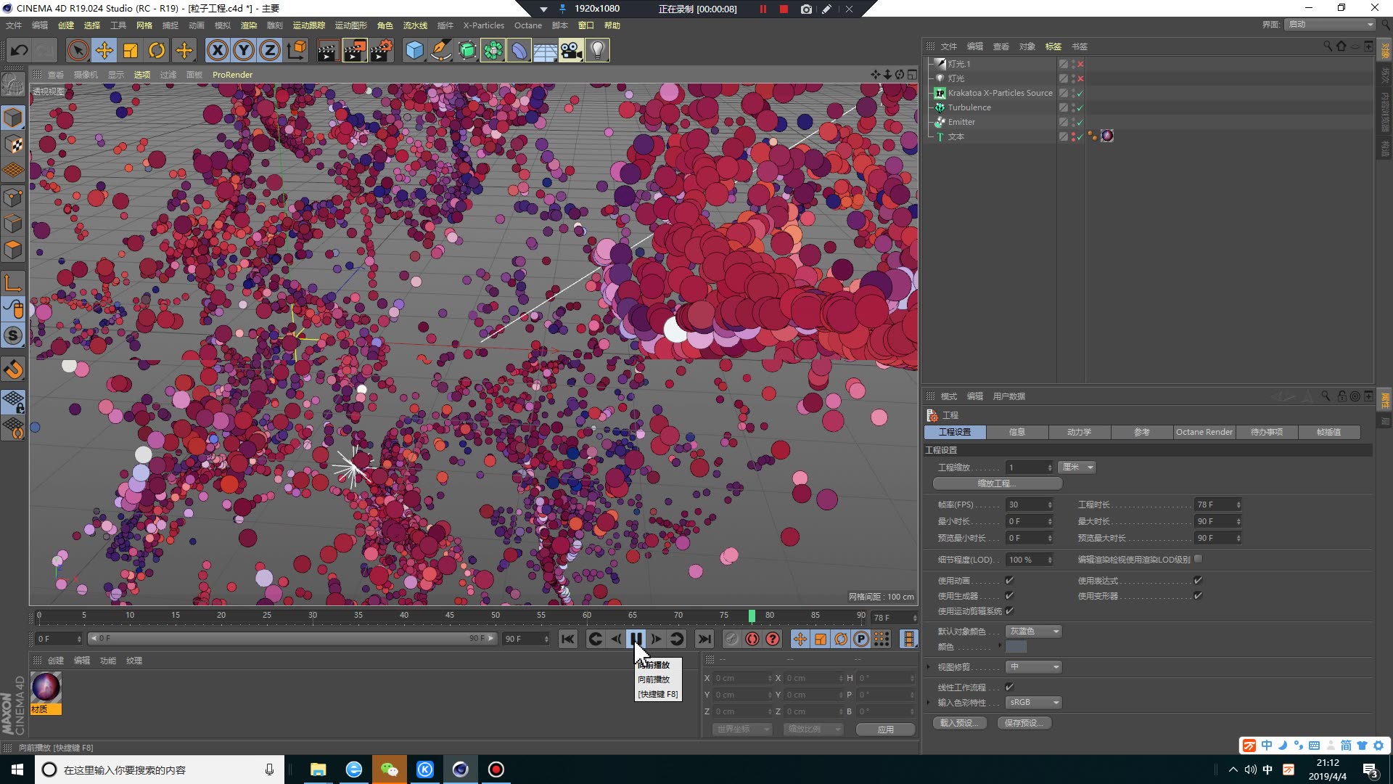Open the Octane menu

pos(528,25)
